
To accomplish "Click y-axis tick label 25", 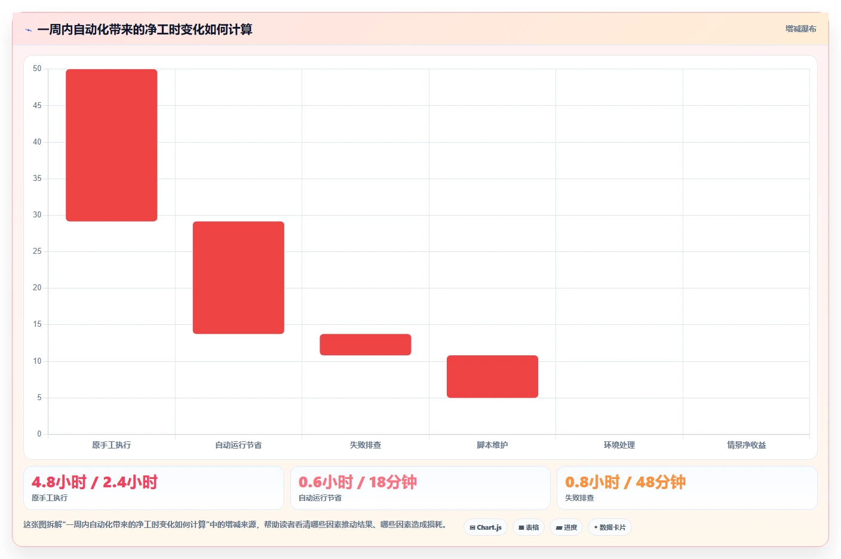I will [37, 251].
